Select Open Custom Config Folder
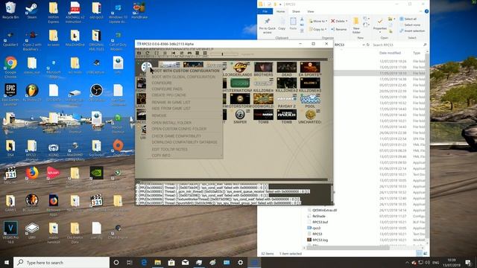The image size is (477, 268). pos(179,129)
